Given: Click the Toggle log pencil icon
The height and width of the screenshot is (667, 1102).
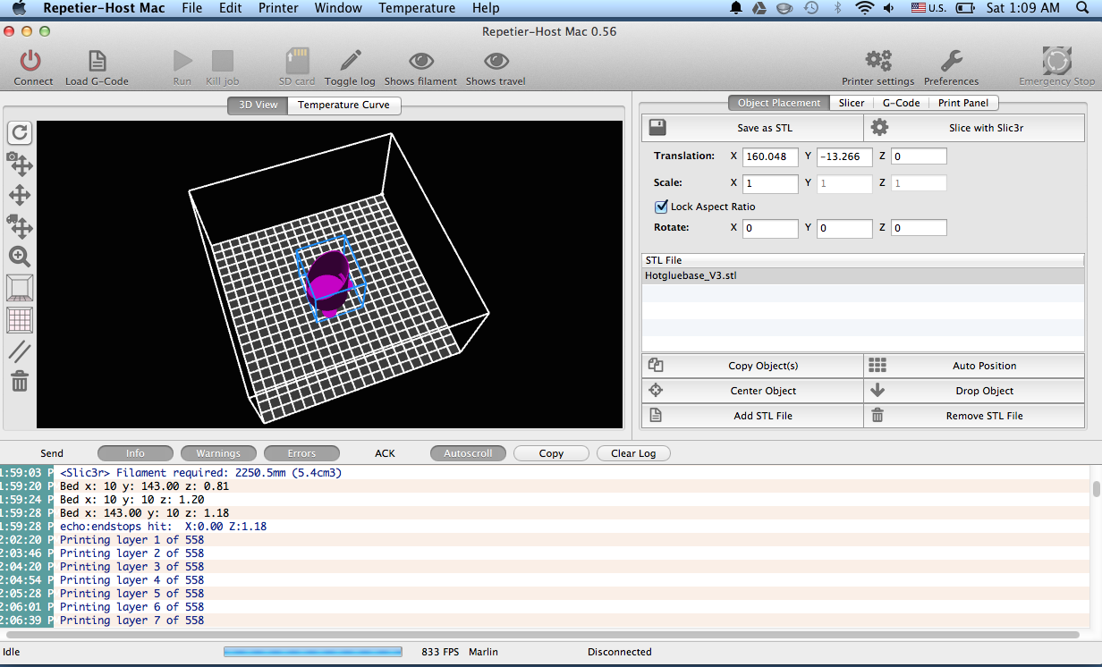Looking at the screenshot, I should tap(350, 61).
